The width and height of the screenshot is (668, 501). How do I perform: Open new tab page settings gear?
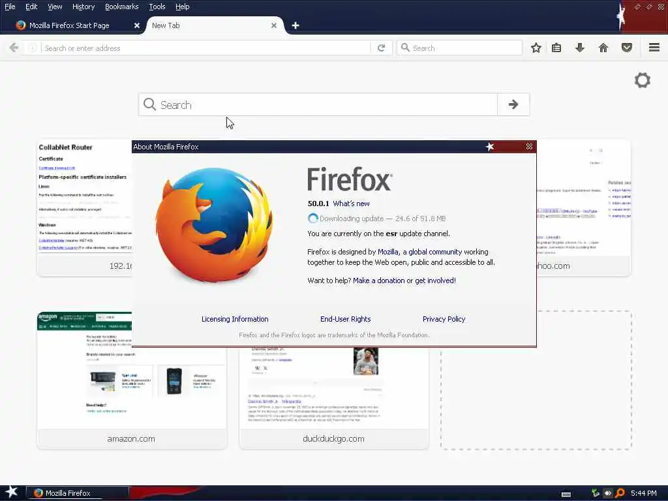pyautogui.click(x=643, y=80)
